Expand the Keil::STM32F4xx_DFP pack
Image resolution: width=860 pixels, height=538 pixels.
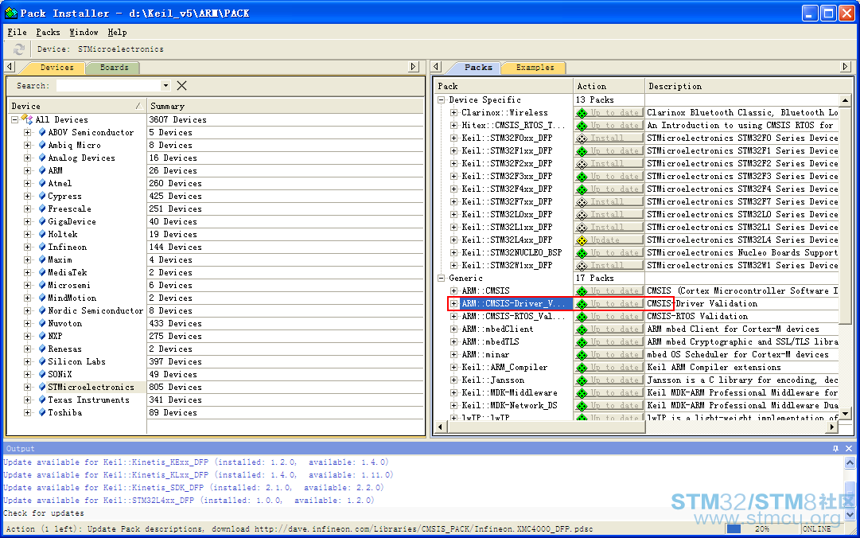[453, 189]
